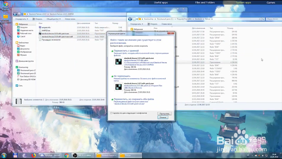Open 'Домашняя группа' in sidebar
This screenshot has width=282, height=159.
[26, 61]
